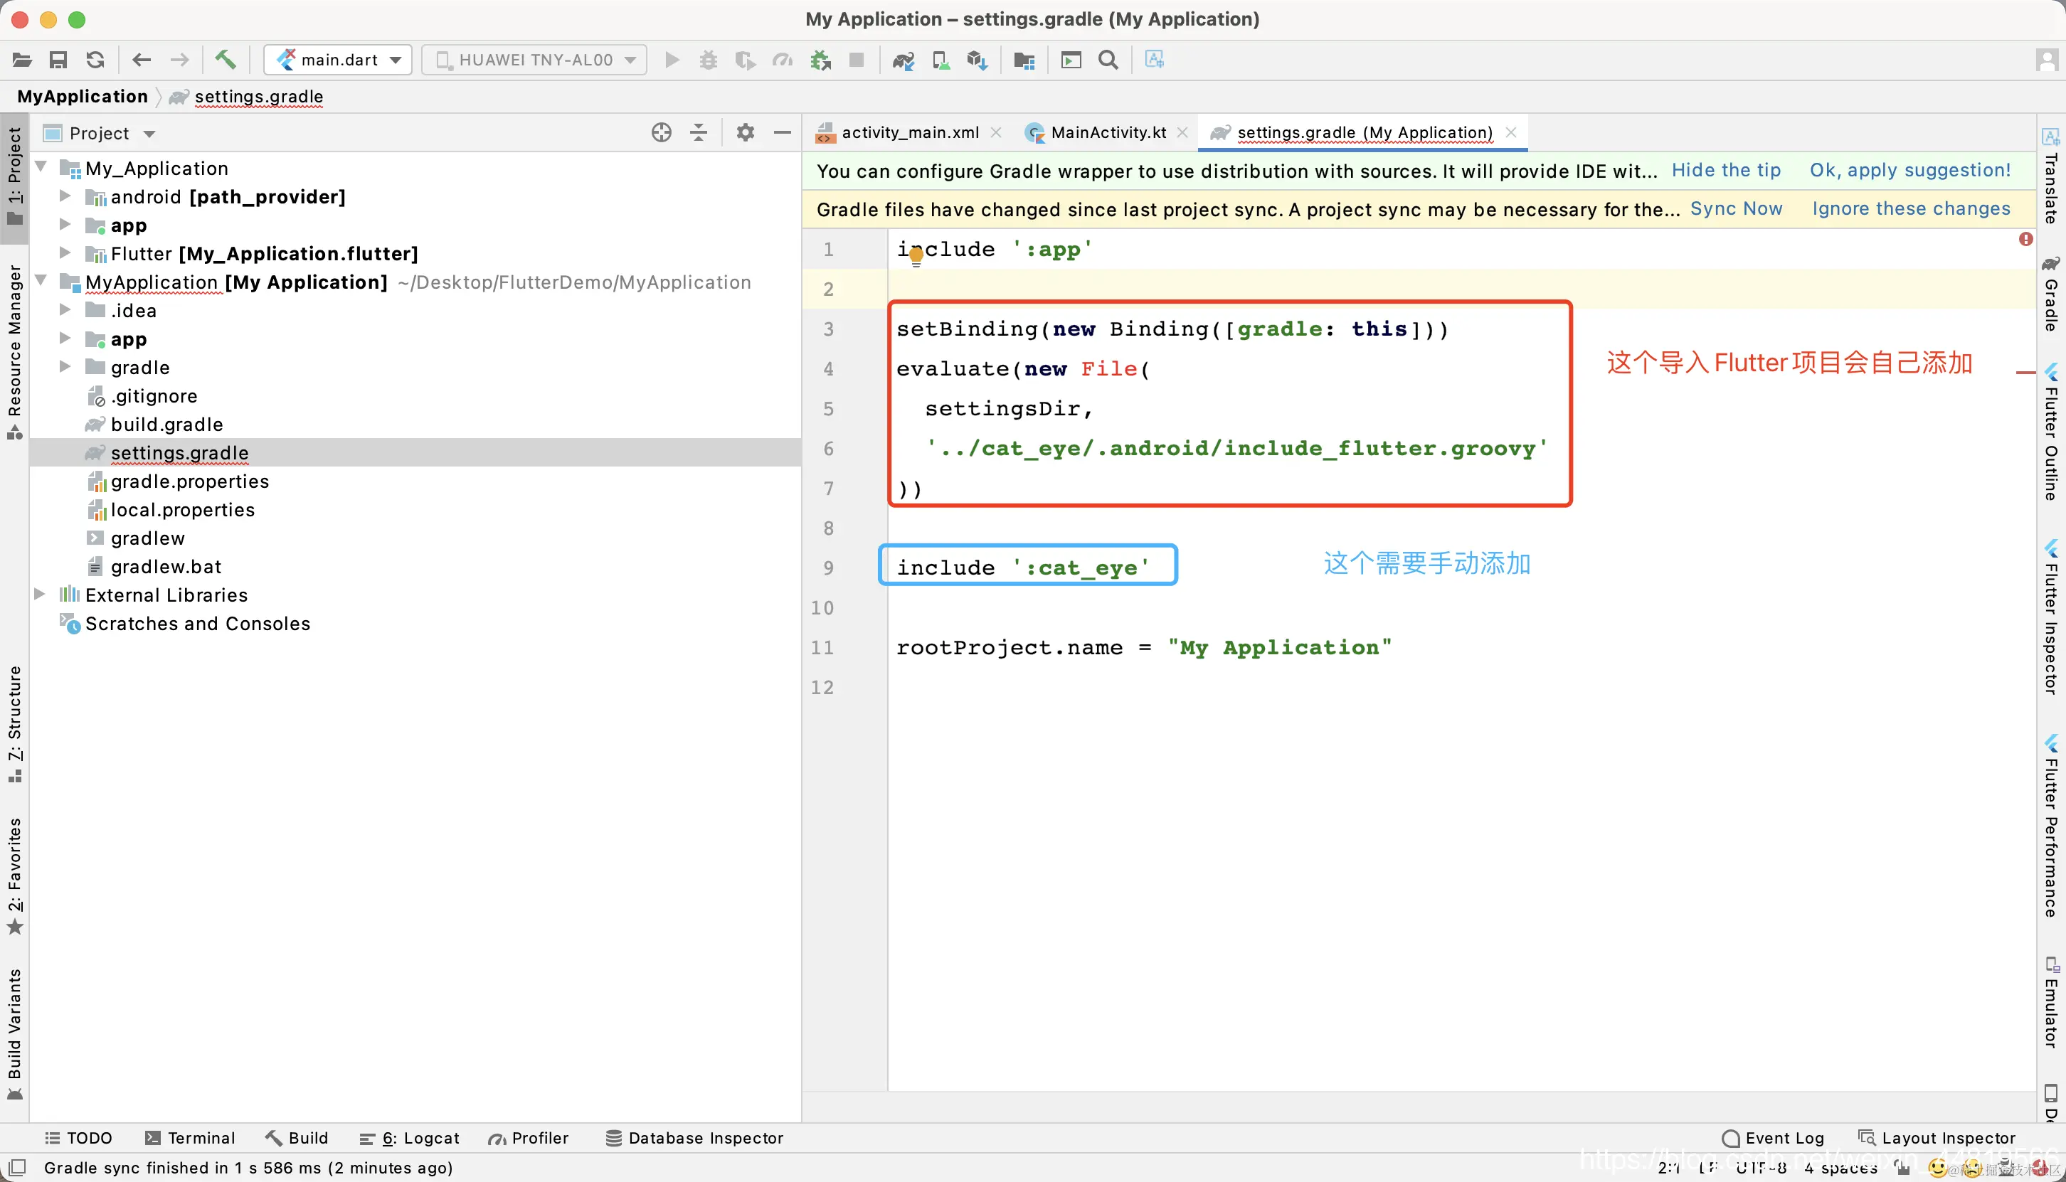Click the Search Everywhere magnifier icon

(x=1108, y=60)
